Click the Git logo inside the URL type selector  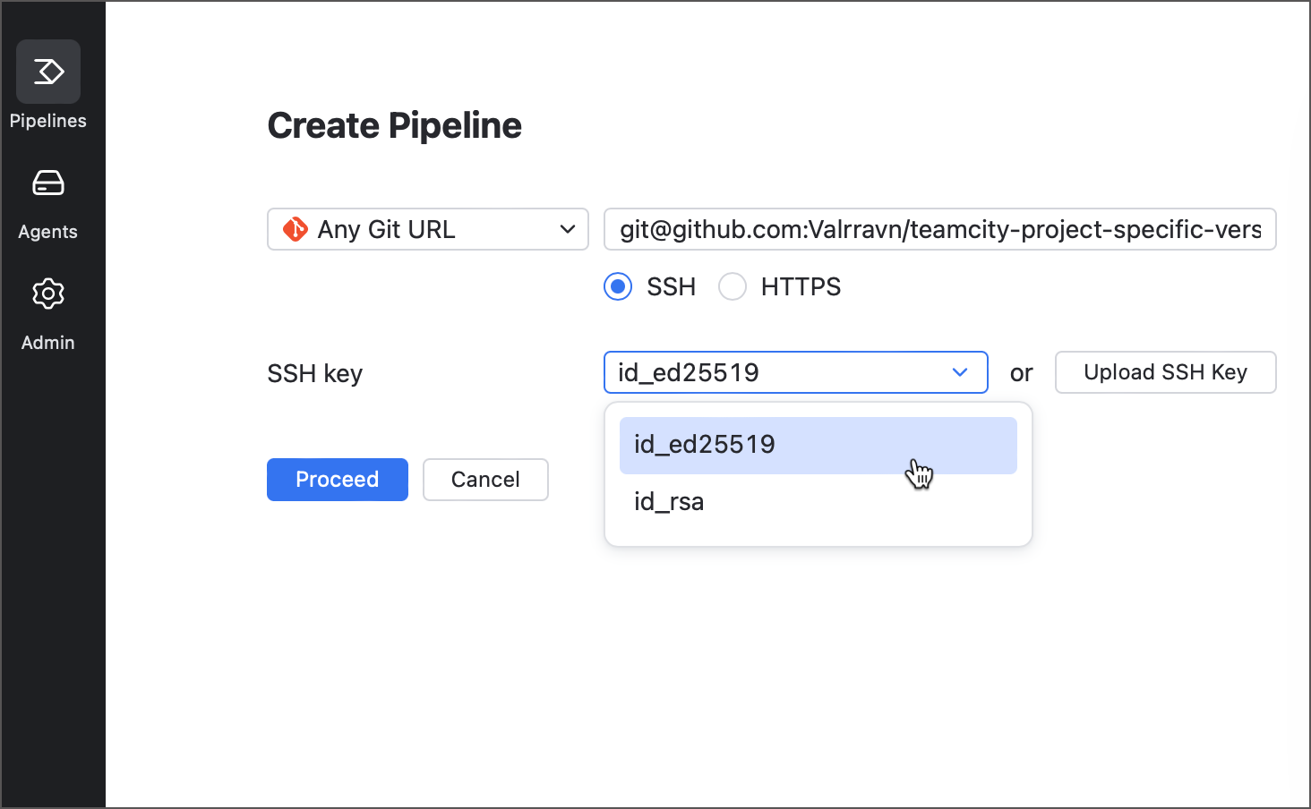[x=296, y=229]
